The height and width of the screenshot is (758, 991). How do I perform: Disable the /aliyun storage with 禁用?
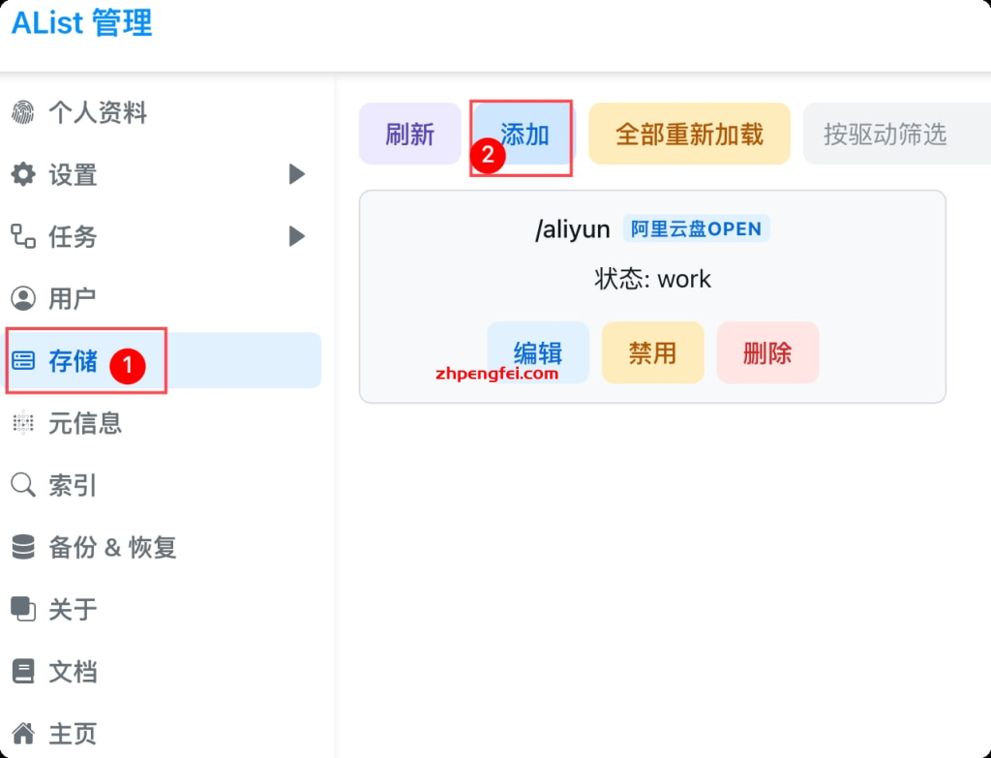point(652,352)
